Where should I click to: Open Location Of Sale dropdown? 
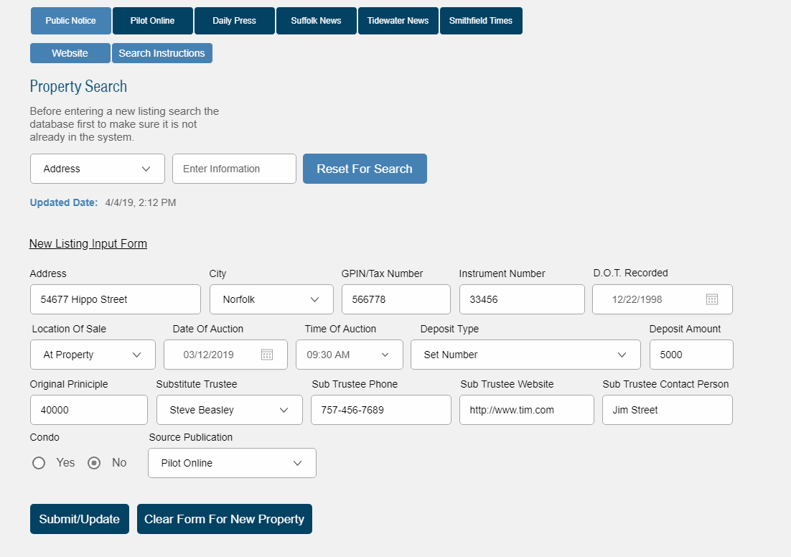tap(93, 355)
